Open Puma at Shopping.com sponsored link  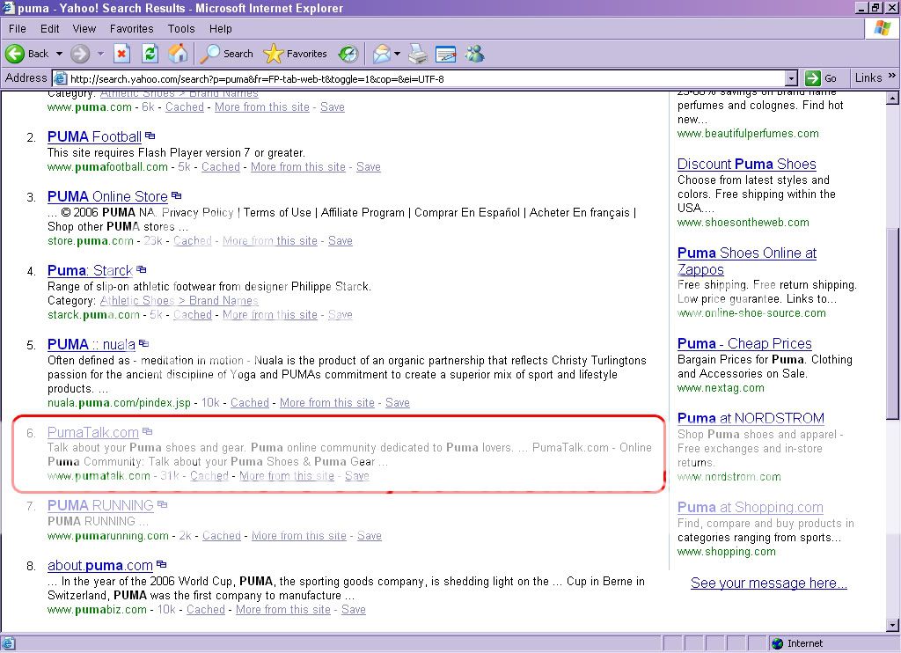pyautogui.click(x=750, y=507)
